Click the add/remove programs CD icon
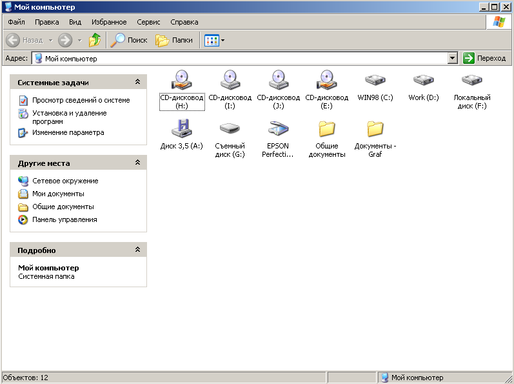 click(x=23, y=114)
